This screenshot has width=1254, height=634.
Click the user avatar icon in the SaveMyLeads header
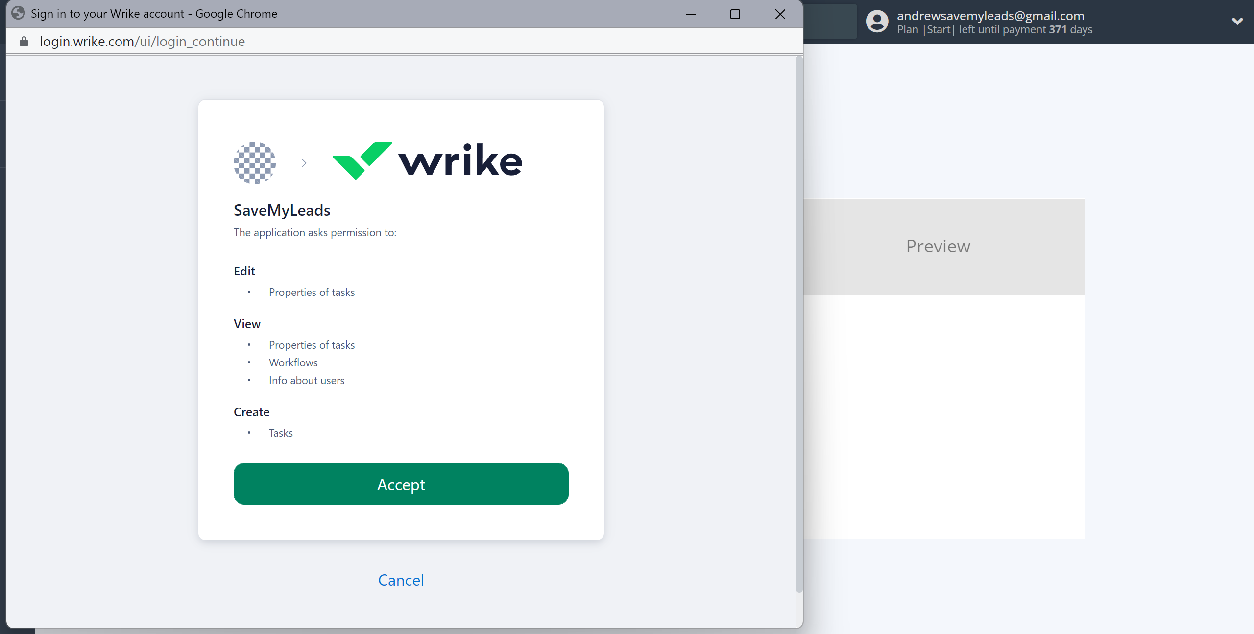[x=877, y=22]
